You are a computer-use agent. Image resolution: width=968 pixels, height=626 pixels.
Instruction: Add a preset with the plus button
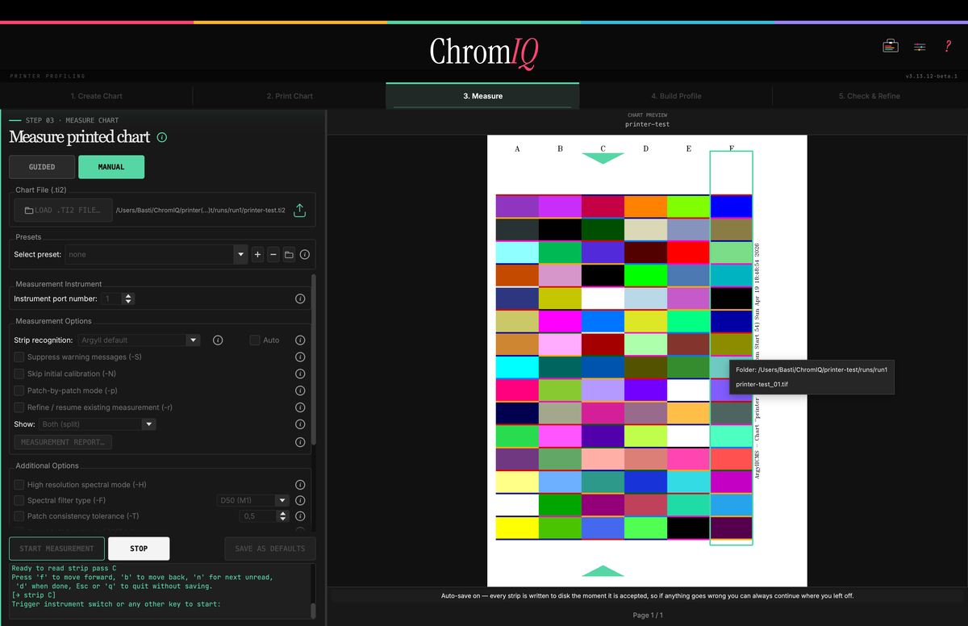257,254
